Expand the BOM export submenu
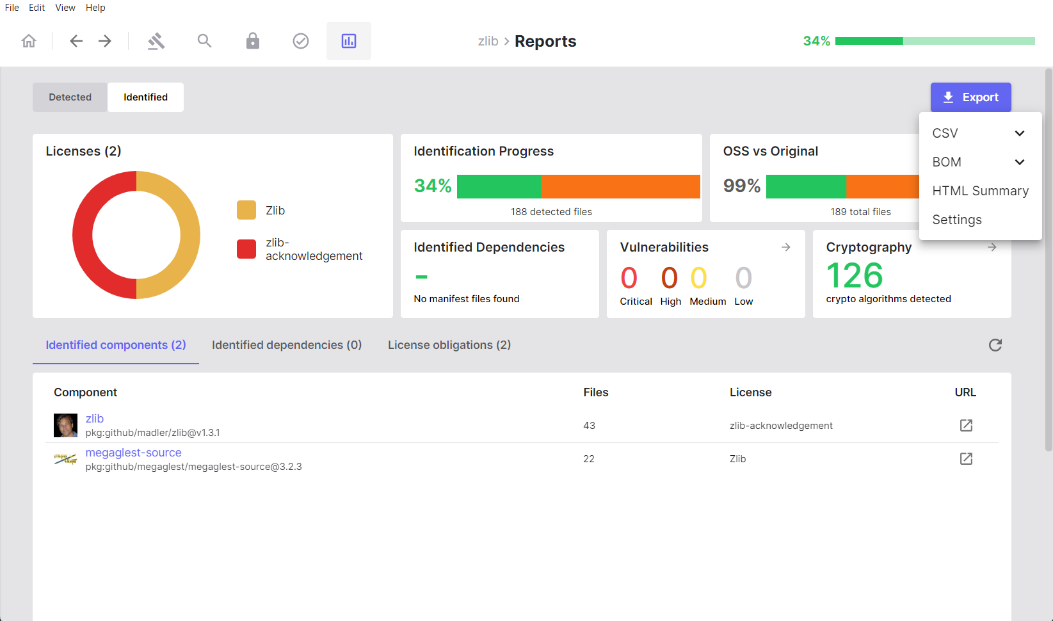 click(x=980, y=162)
